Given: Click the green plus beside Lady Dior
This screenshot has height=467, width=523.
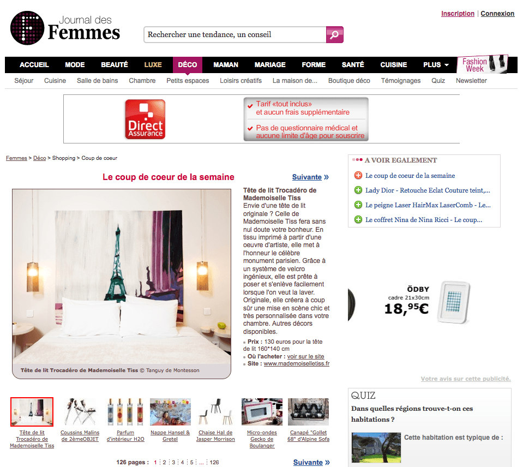Looking at the screenshot, I should 358,190.
